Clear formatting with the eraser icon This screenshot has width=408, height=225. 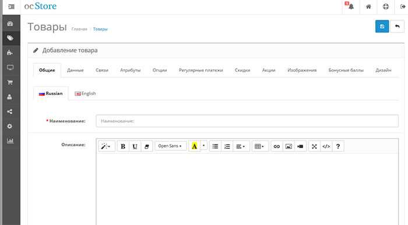pos(147,146)
